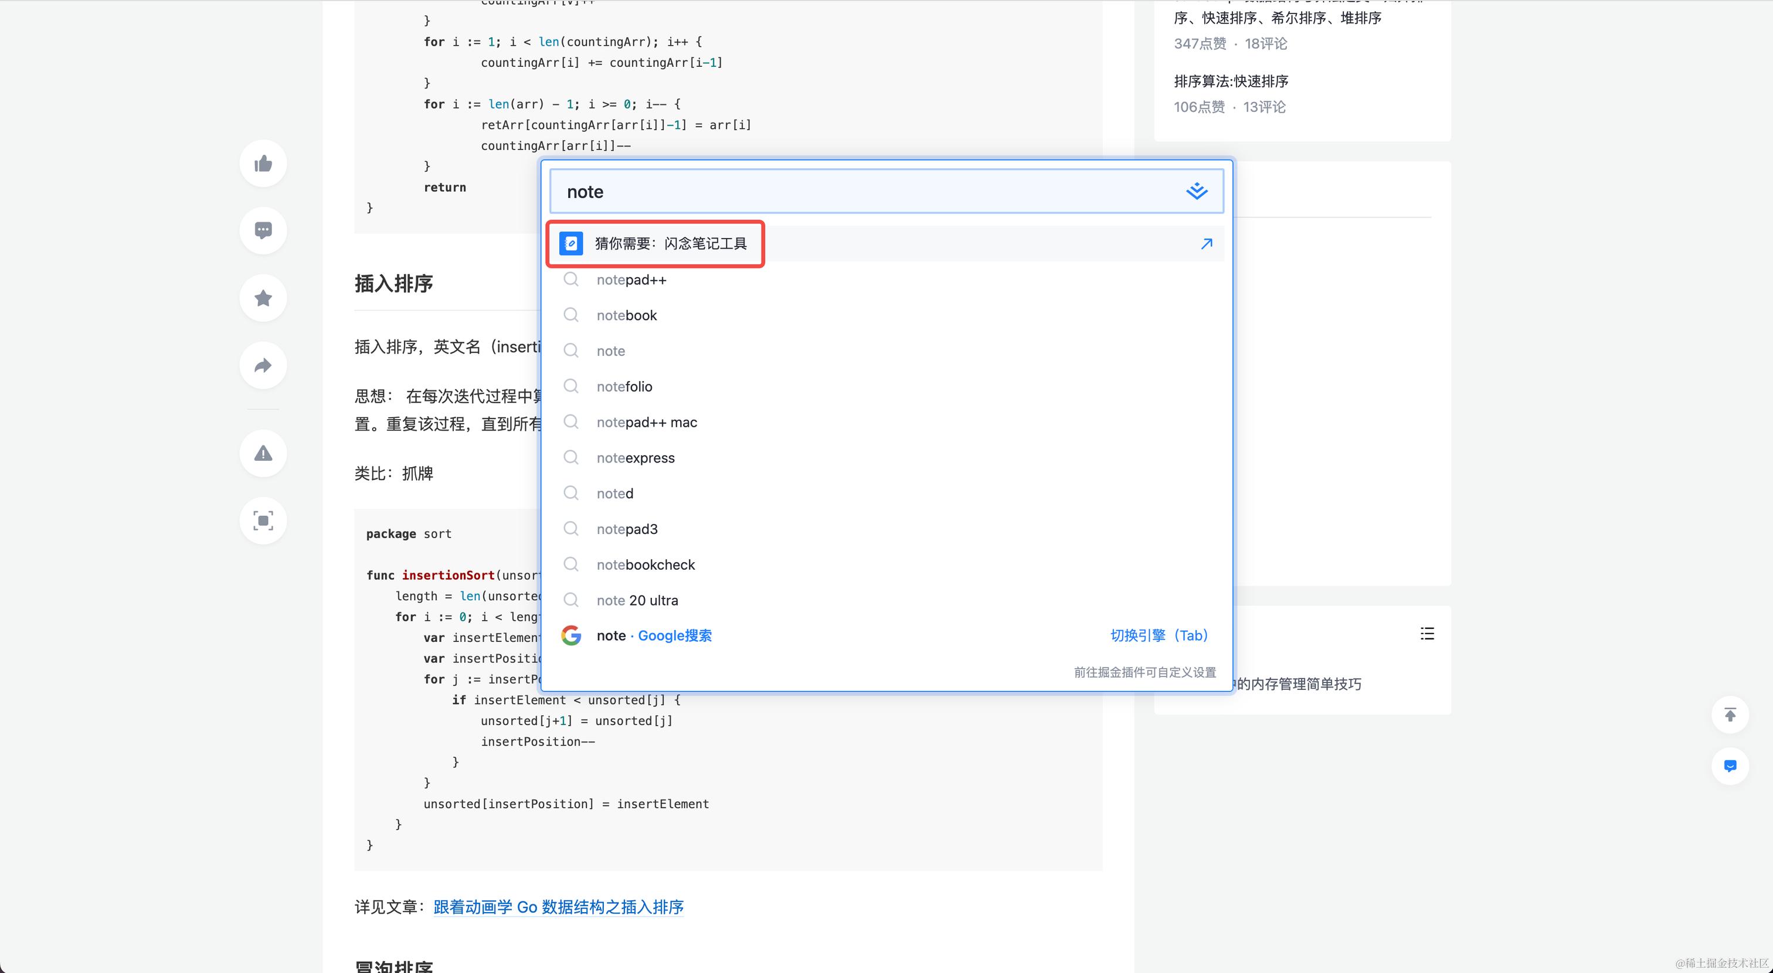The image size is (1773, 973).
Task: Collapse search panel with double-chevron icon
Action: (1196, 191)
